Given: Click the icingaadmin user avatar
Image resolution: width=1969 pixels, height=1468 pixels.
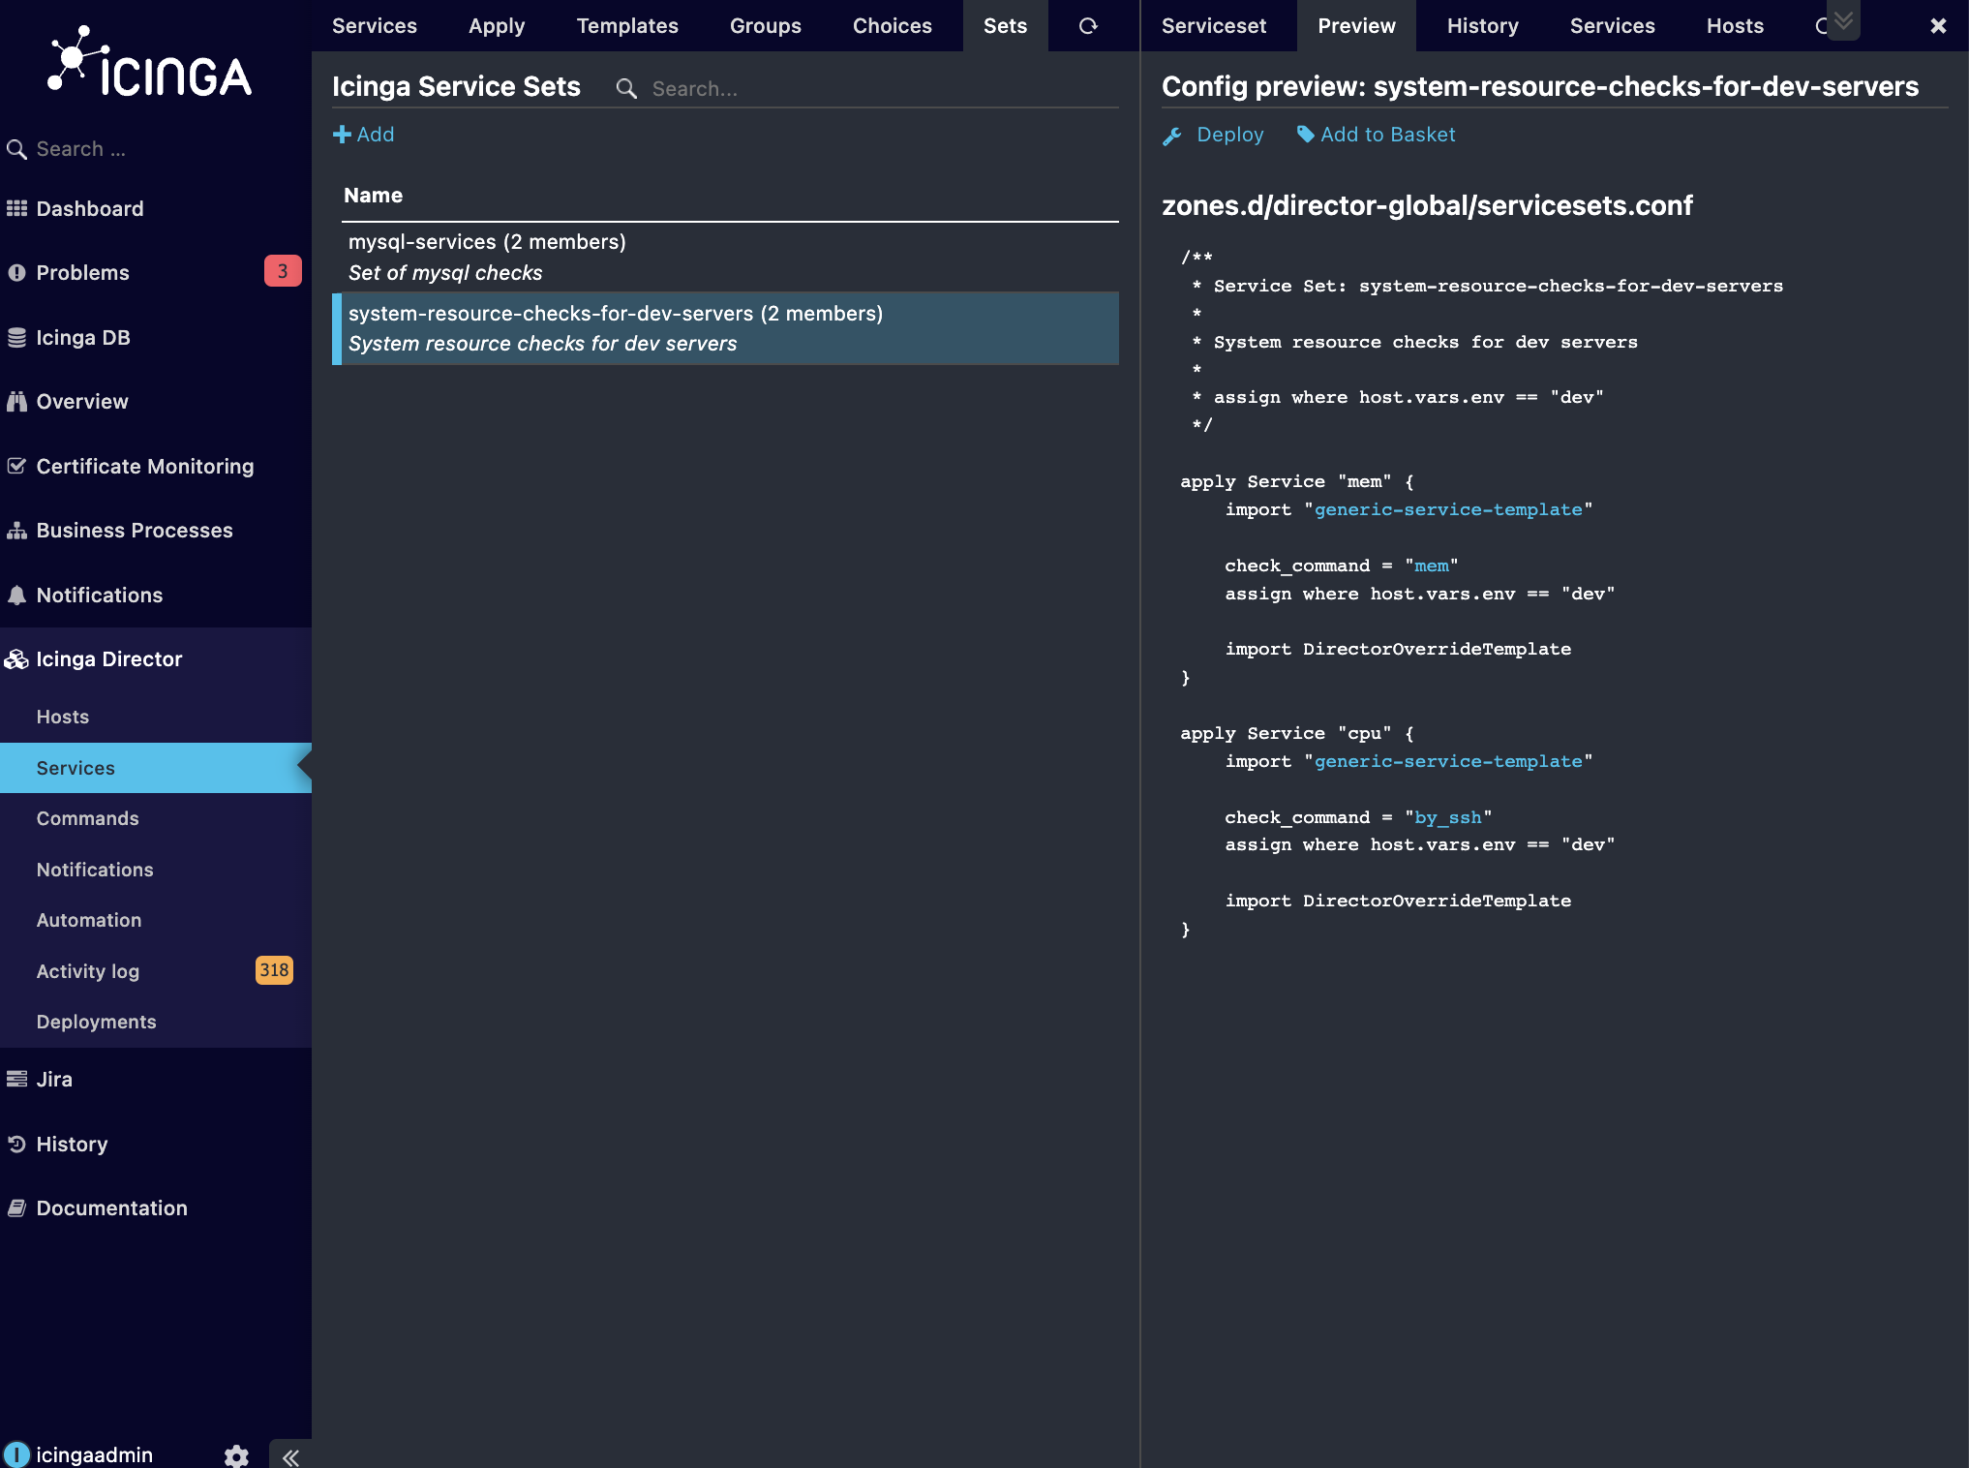Looking at the screenshot, I should [x=16, y=1454].
